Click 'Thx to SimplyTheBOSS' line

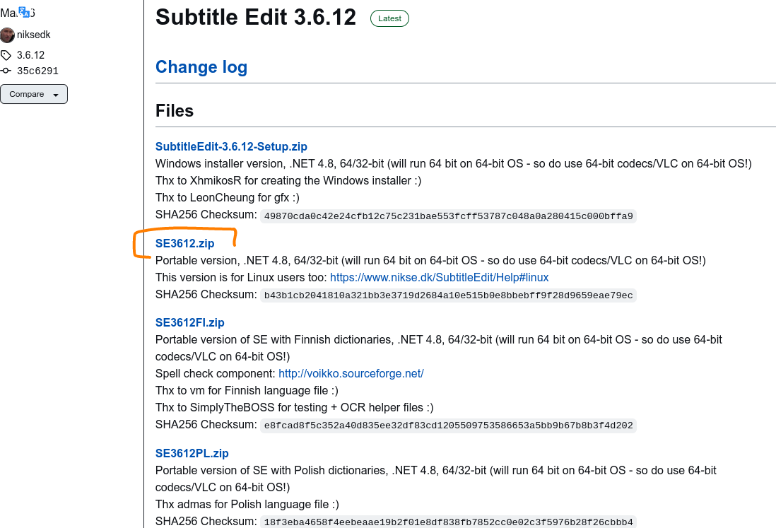tap(294, 407)
